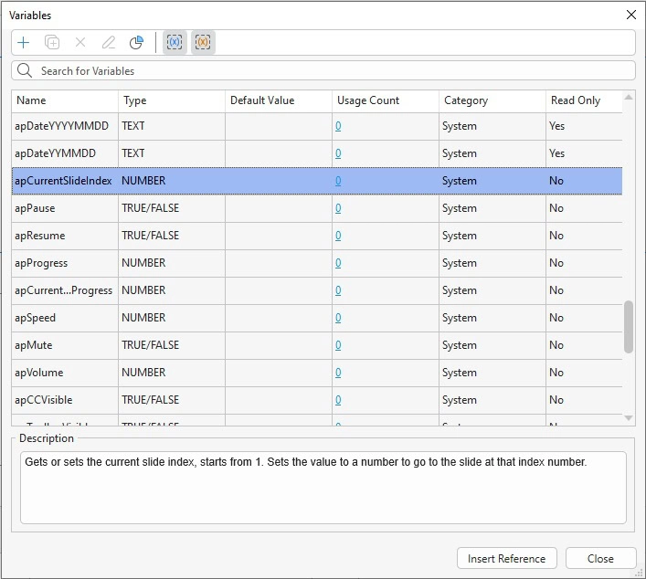Click the Add variable plus icon
The height and width of the screenshot is (579, 646).
[24, 43]
